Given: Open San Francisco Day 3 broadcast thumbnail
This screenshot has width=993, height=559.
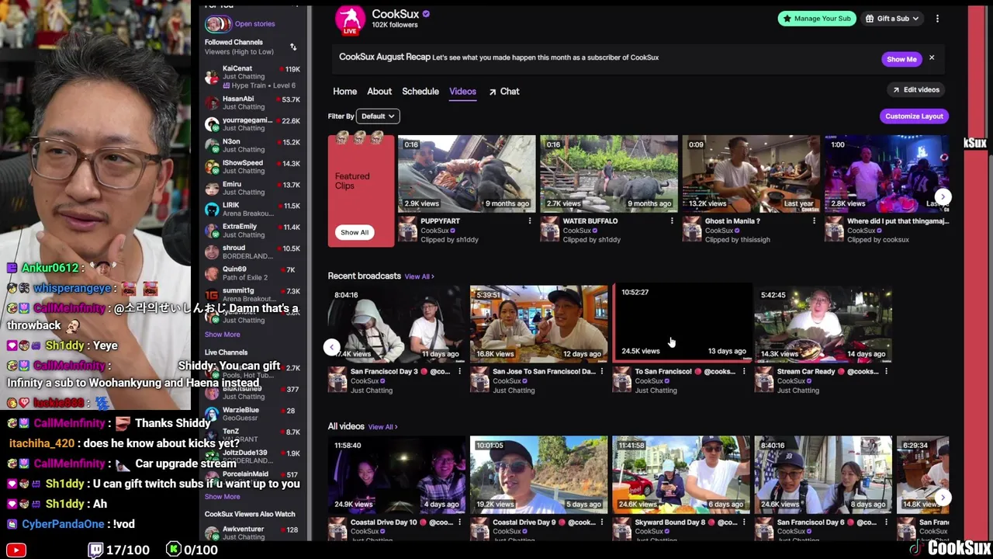Looking at the screenshot, I should [x=396, y=324].
